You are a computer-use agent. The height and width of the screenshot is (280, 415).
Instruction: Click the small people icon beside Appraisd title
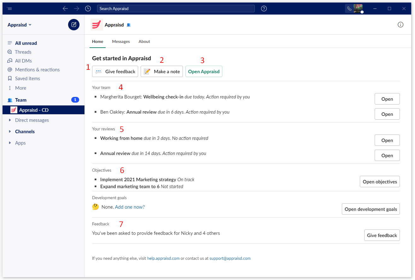pyautogui.click(x=129, y=25)
